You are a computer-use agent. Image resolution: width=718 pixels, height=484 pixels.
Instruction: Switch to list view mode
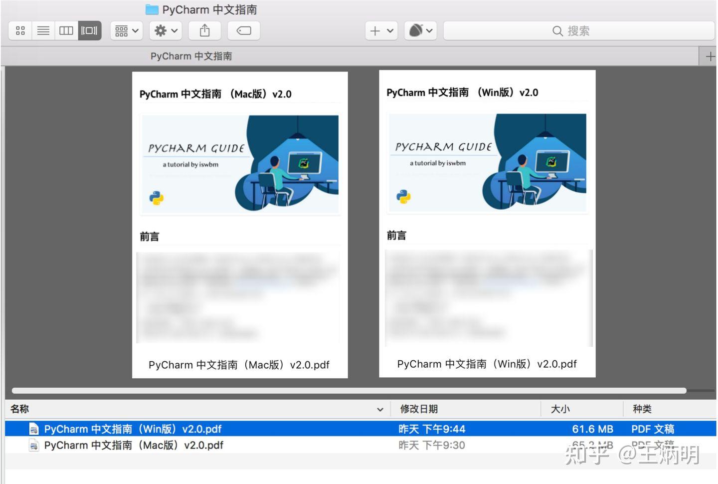coord(43,30)
